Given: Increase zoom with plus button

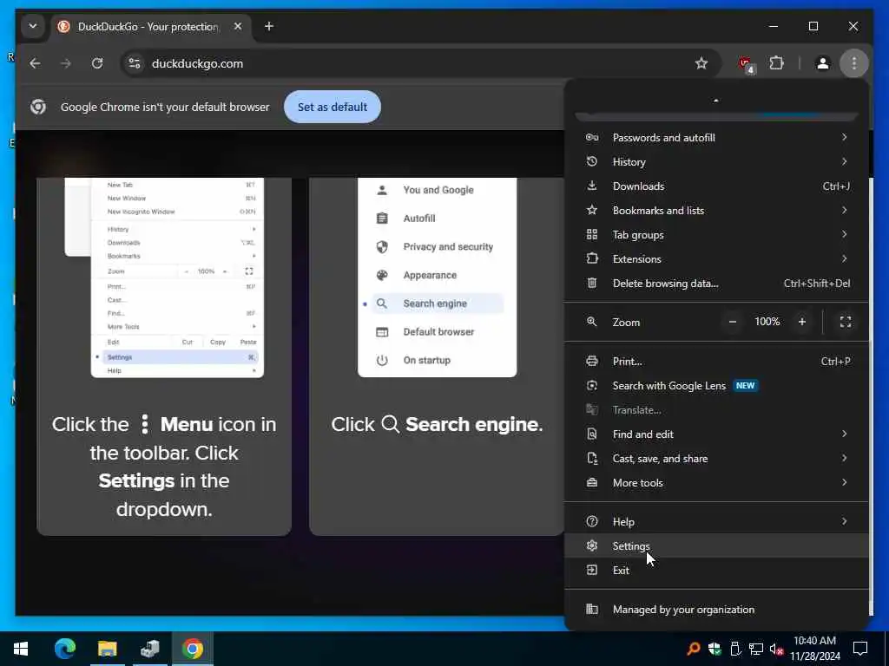Looking at the screenshot, I should [801, 322].
